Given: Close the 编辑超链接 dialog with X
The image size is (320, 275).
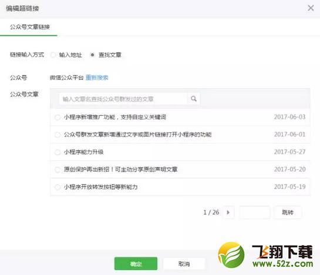Looking at the screenshot, I should 311,8.
